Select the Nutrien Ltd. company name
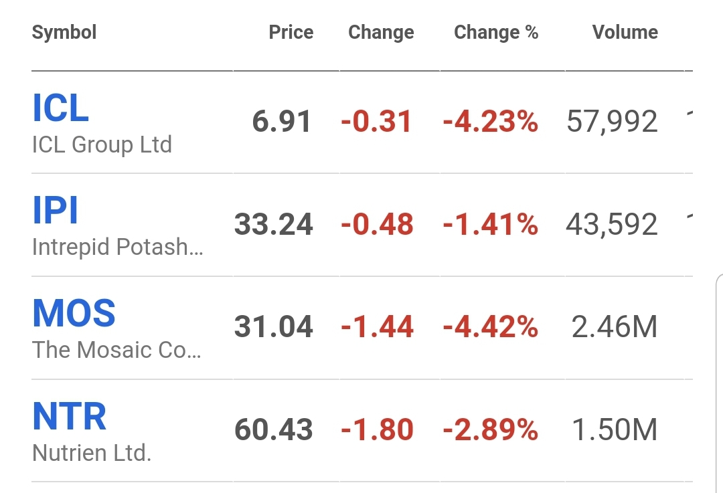 pyautogui.click(x=92, y=453)
